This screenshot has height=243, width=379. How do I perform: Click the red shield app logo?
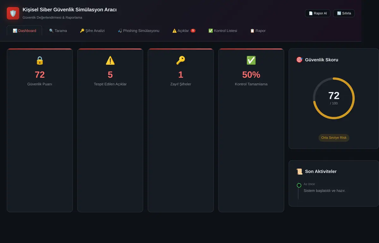click(x=13, y=13)
